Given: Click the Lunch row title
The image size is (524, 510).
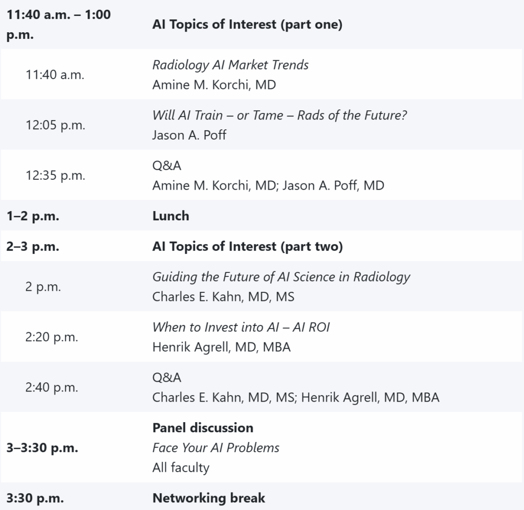Looking at the screenshot, I should point(170,216).
